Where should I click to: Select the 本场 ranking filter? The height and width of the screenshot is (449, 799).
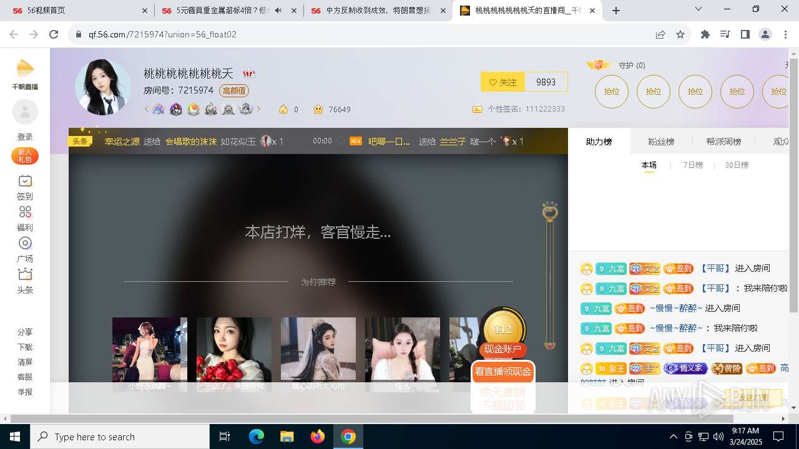coord(649,165)
